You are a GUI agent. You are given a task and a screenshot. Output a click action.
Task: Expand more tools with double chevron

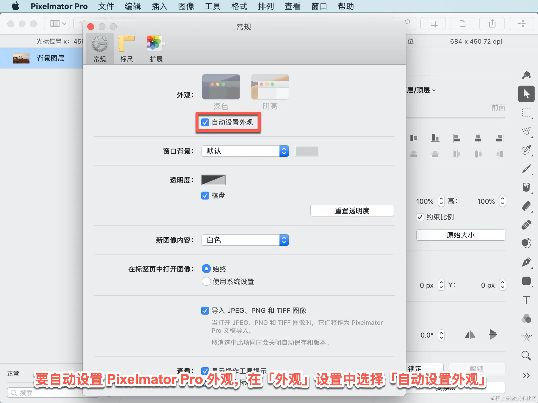(526, 376)
